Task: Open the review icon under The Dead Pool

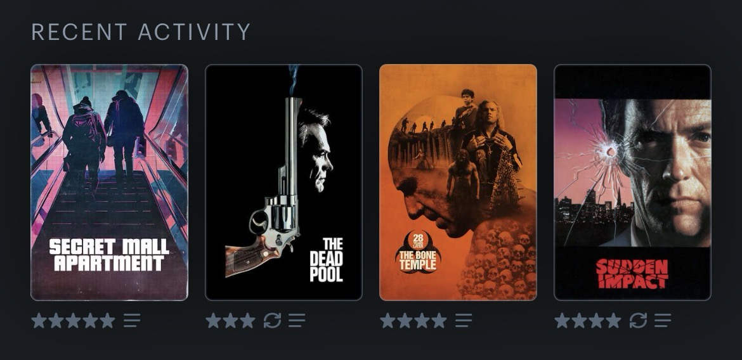Action: (x=297, y=320)
